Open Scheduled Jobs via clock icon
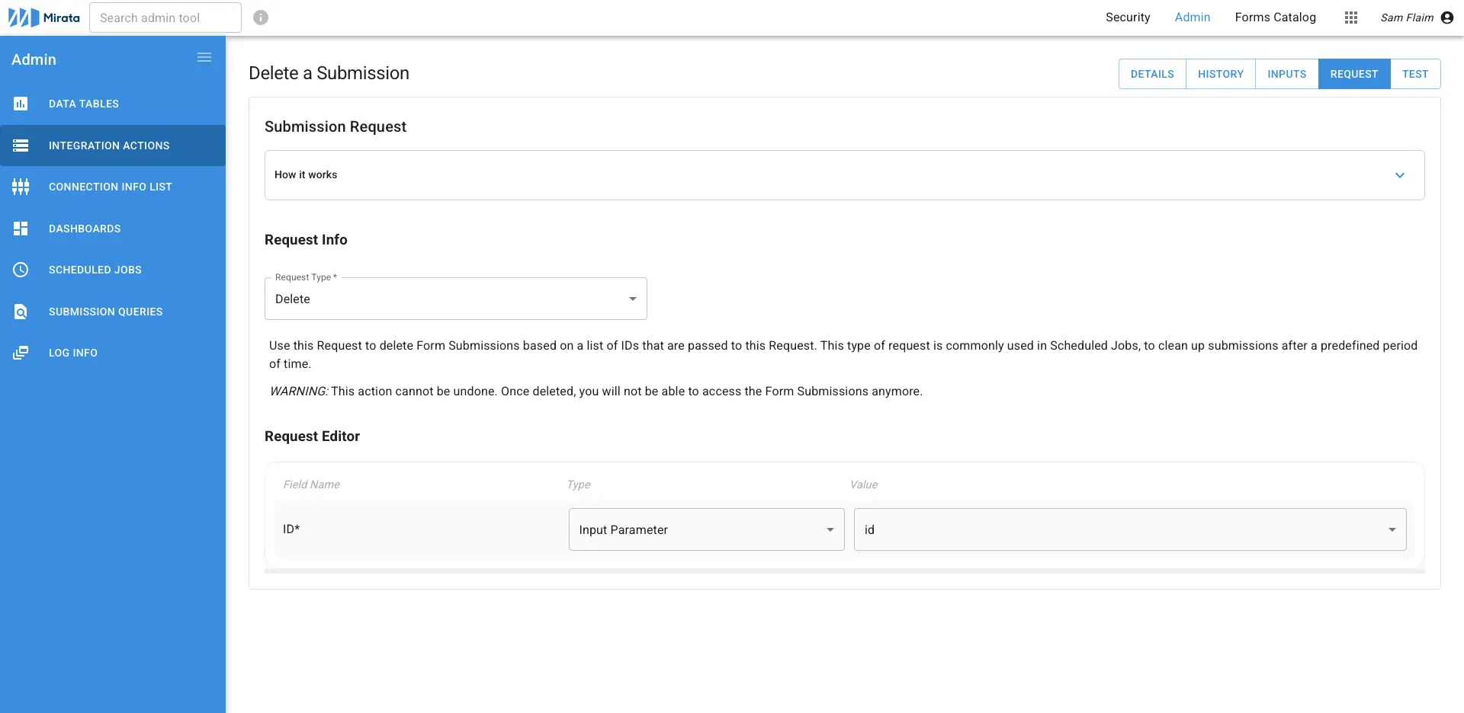This screenshot has height=713, width=1464. tap(21, 270)
